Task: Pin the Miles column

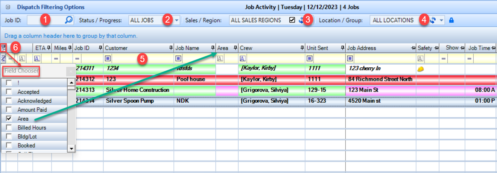Action: 70,48
